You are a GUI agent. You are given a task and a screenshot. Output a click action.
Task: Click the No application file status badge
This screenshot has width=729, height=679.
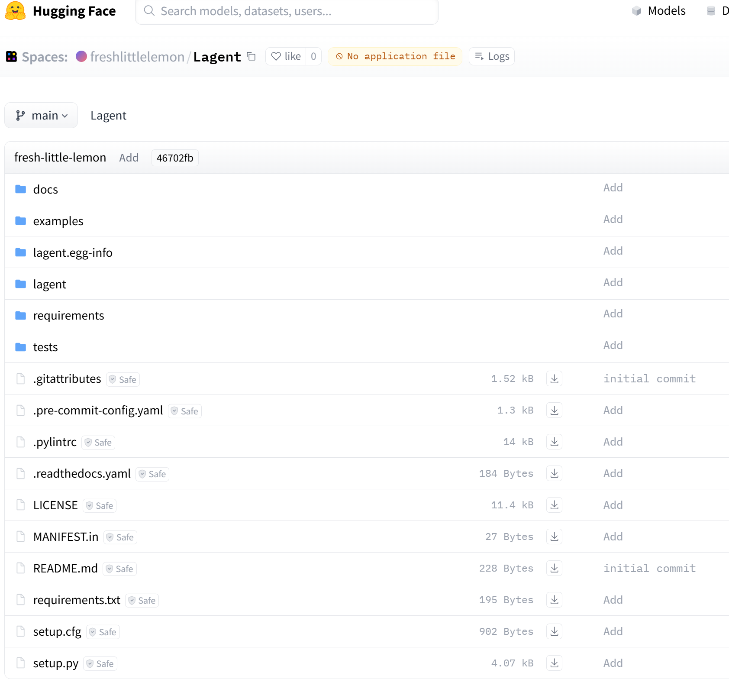click(x=395, y=56)
